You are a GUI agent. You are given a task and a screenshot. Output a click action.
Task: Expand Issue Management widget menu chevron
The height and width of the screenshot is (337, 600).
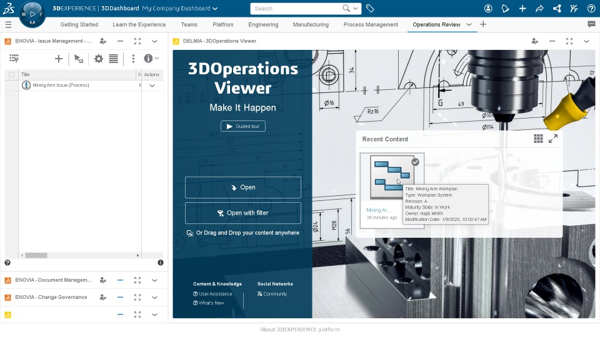(154, 41)
